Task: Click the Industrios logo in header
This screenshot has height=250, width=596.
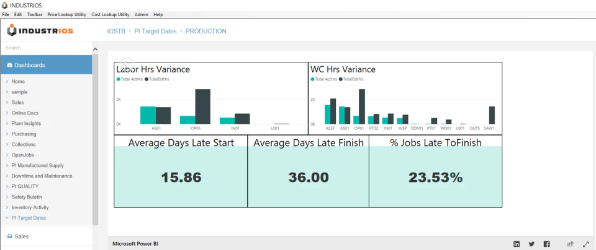Action: [40, 31]
